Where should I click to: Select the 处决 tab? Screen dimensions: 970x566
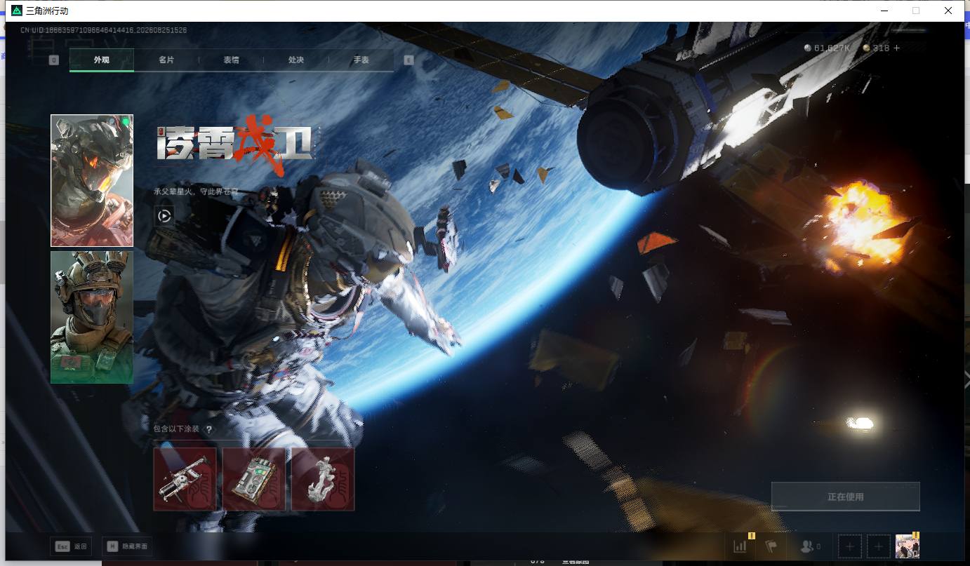click(x=296, y=60)
